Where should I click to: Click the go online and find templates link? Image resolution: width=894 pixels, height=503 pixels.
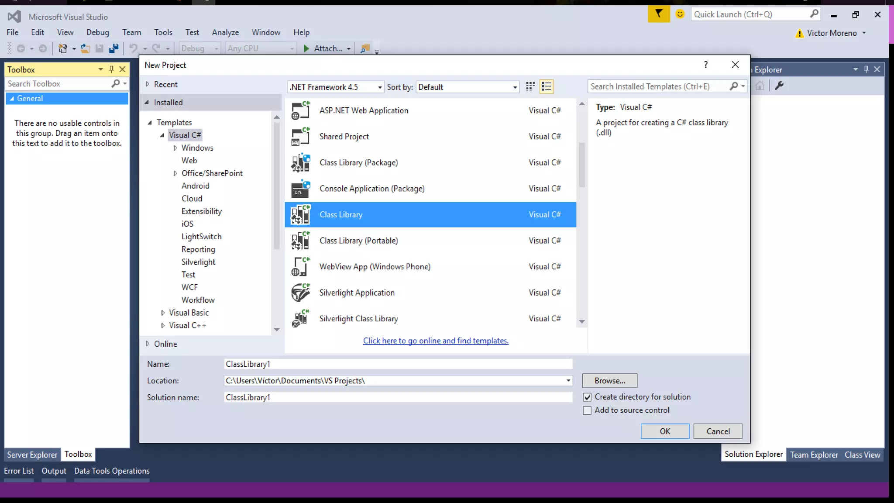[x=436, y=341]
